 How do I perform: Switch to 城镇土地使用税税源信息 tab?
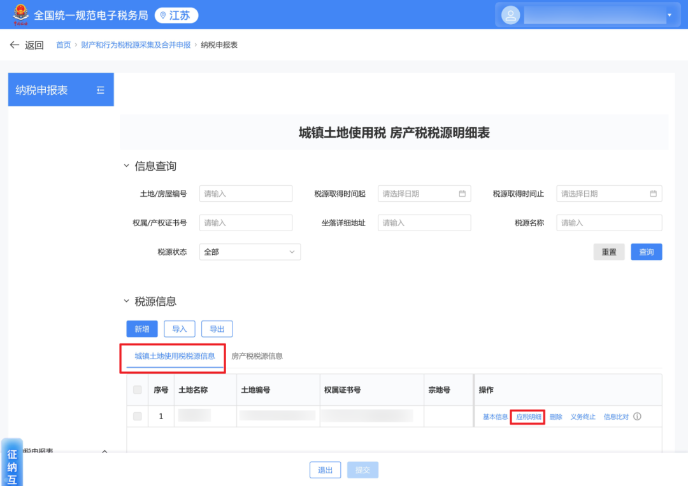click(x=175, y=355)
